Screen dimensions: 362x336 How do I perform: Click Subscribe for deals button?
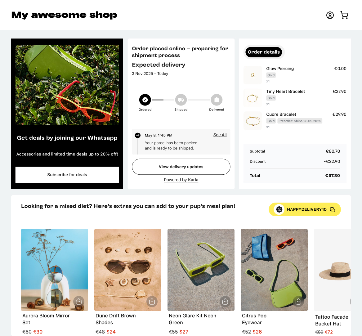coord(67,175)
